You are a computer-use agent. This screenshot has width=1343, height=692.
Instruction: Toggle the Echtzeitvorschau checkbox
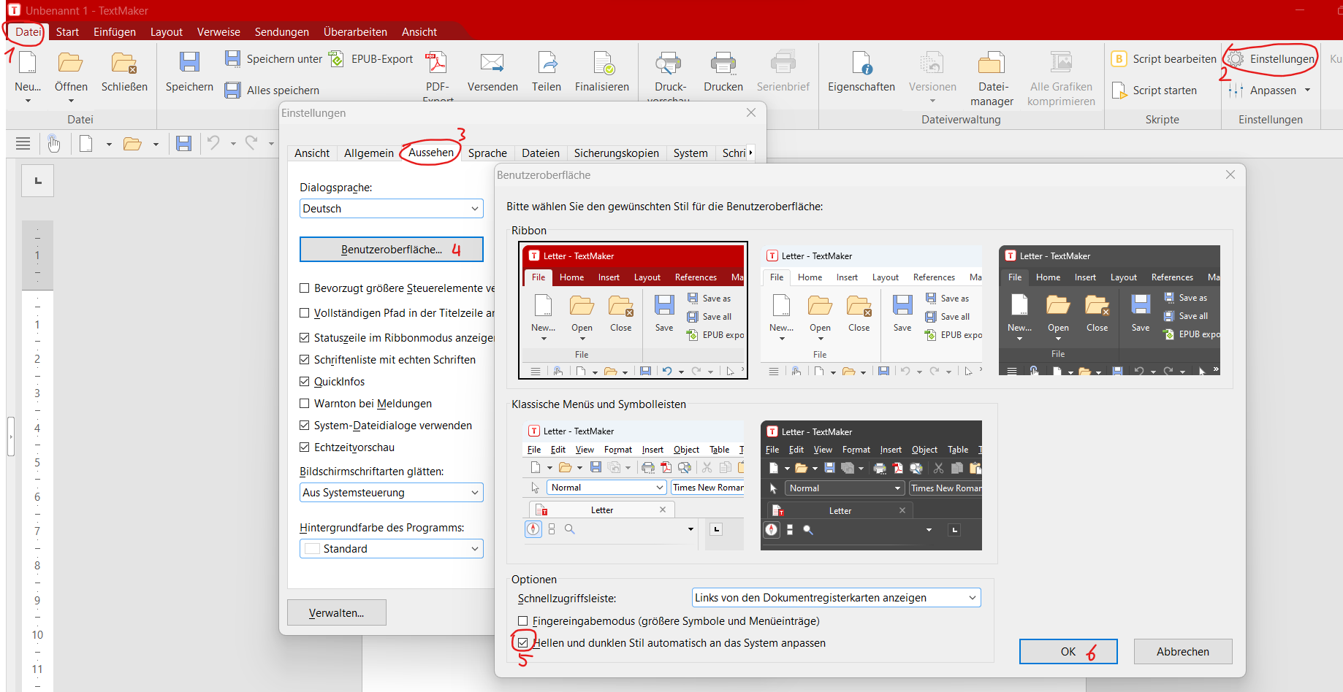pyautogui.click(x=305, y=447)
